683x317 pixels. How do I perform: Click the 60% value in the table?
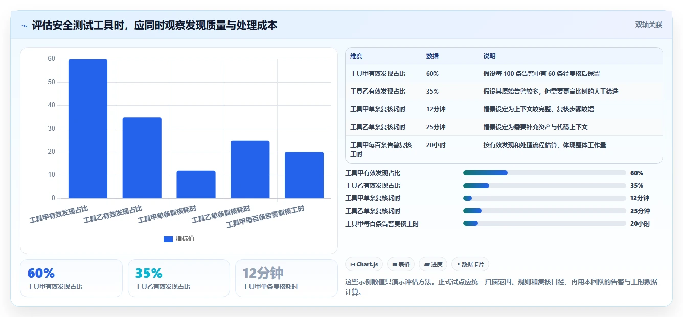432,74
